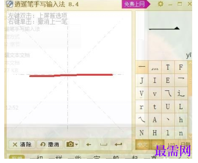The image size is (198, 163).
Task: Select candidate h in the grid
Action: (x=181, y=120)
